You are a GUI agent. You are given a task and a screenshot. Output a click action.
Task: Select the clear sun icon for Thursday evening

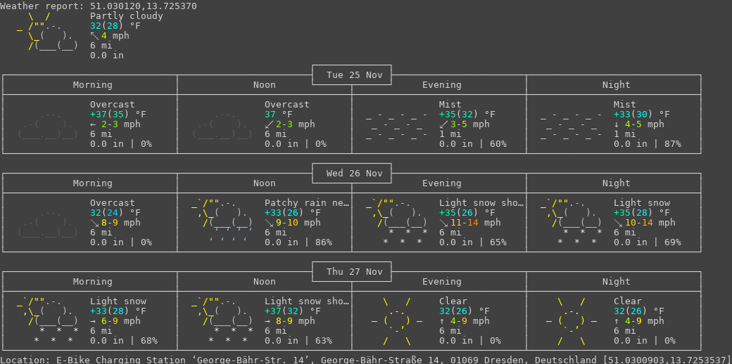click(x=397, y=321)
